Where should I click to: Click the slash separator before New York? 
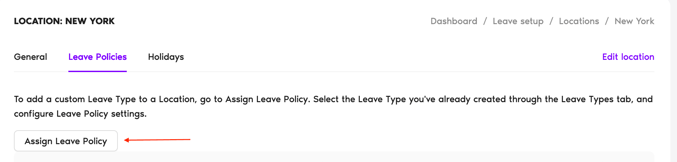[x=607, y=21]
